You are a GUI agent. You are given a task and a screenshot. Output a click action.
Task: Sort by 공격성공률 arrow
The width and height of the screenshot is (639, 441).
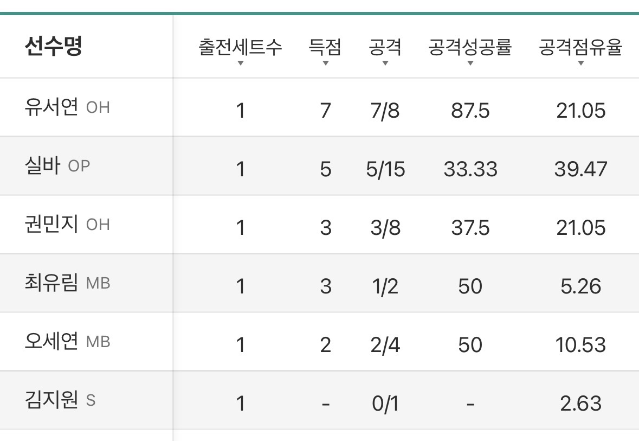coord(470,63)
